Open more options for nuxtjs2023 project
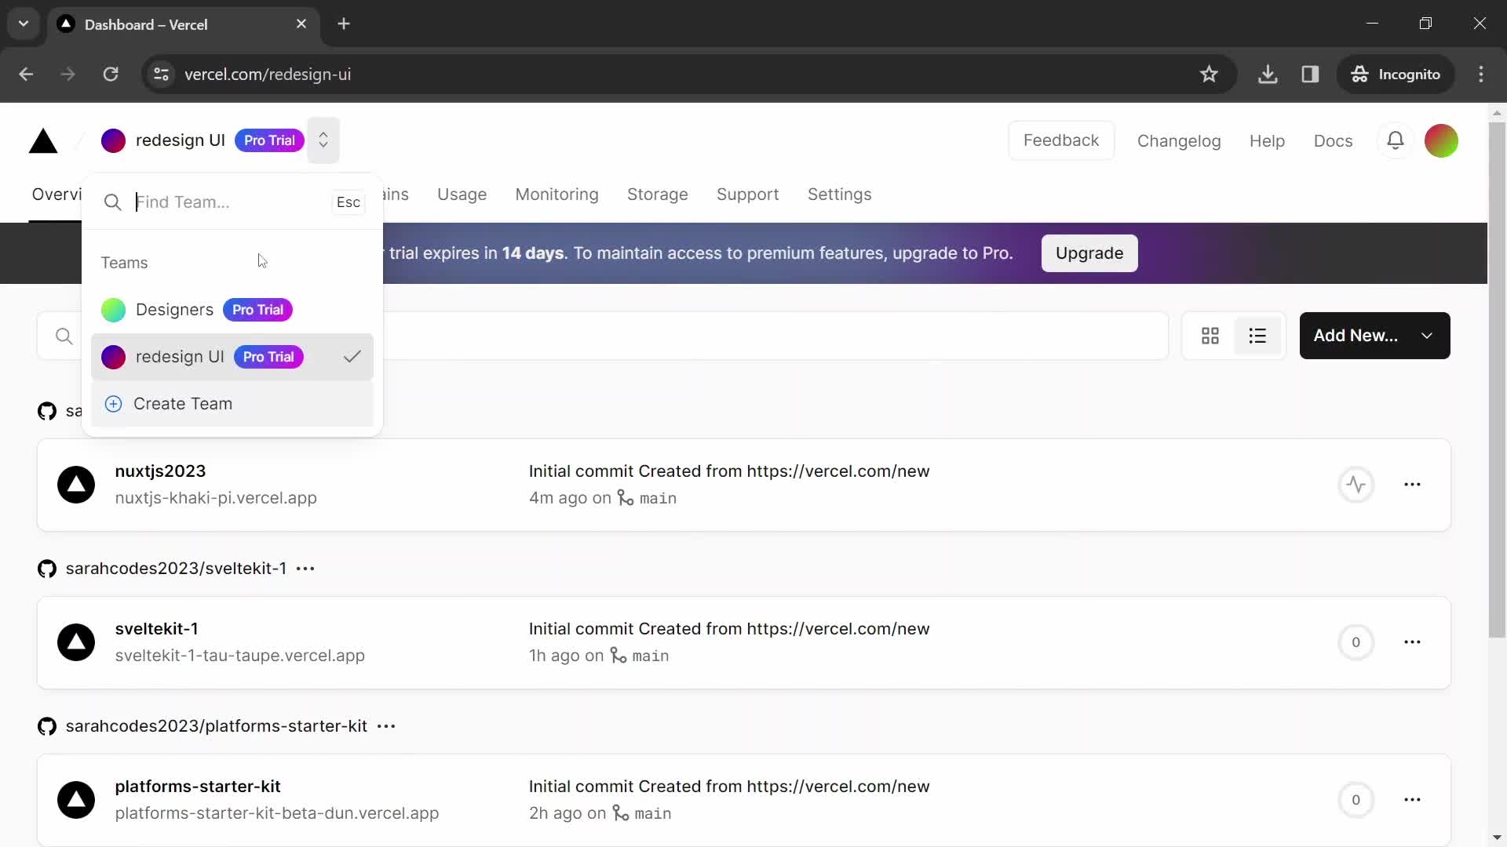The height and width of the screenshot is (847, 1507). [1412, 485]
